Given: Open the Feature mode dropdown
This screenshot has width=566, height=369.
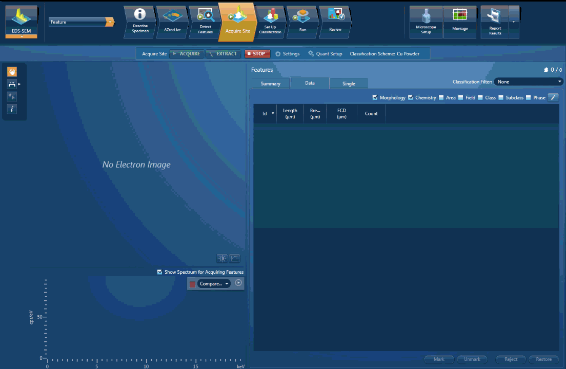Looking at the screenshot, I should click(82, 22).
